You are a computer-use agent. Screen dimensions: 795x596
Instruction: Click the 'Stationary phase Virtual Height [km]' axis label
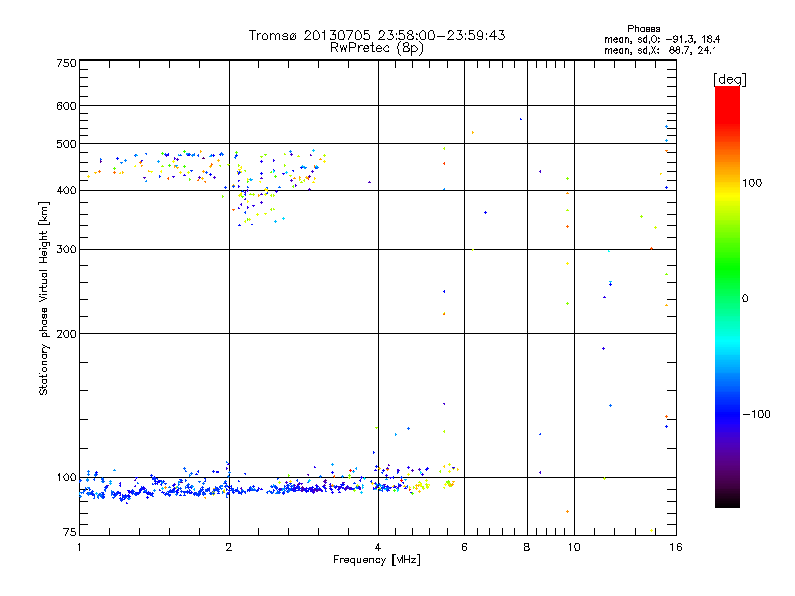pyautogui.click(x=44, y=299)
